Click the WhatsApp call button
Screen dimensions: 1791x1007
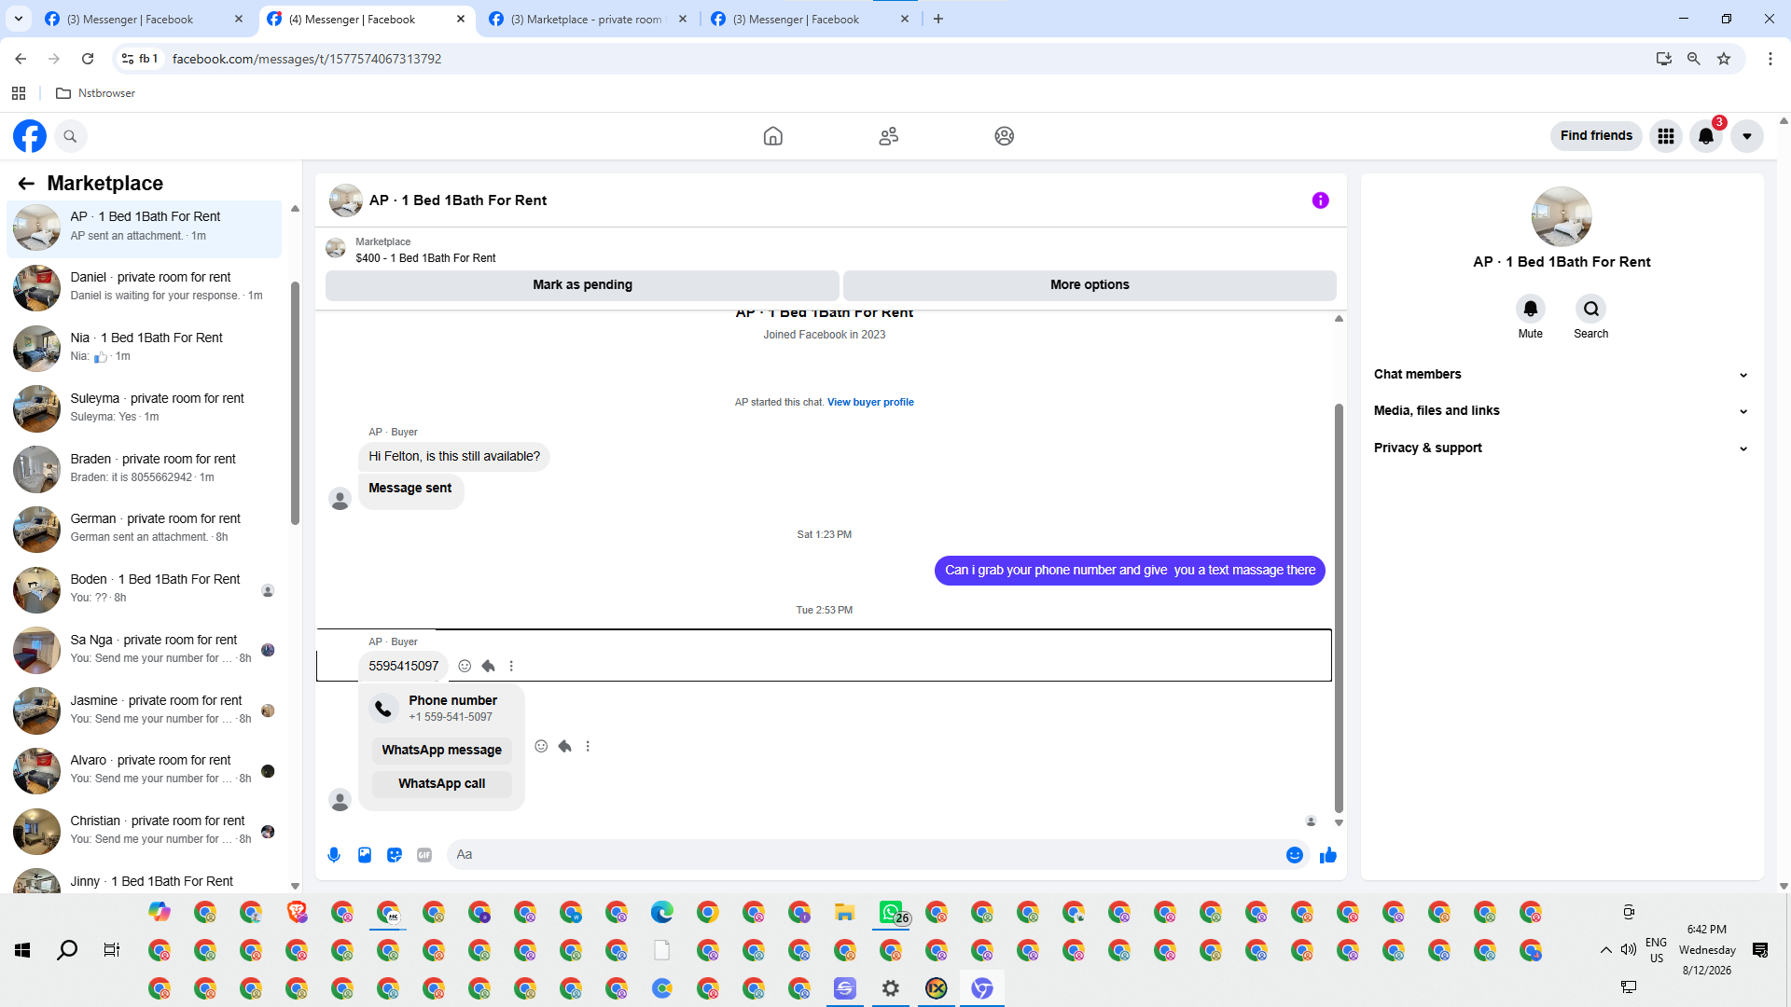tap(441, 784)
